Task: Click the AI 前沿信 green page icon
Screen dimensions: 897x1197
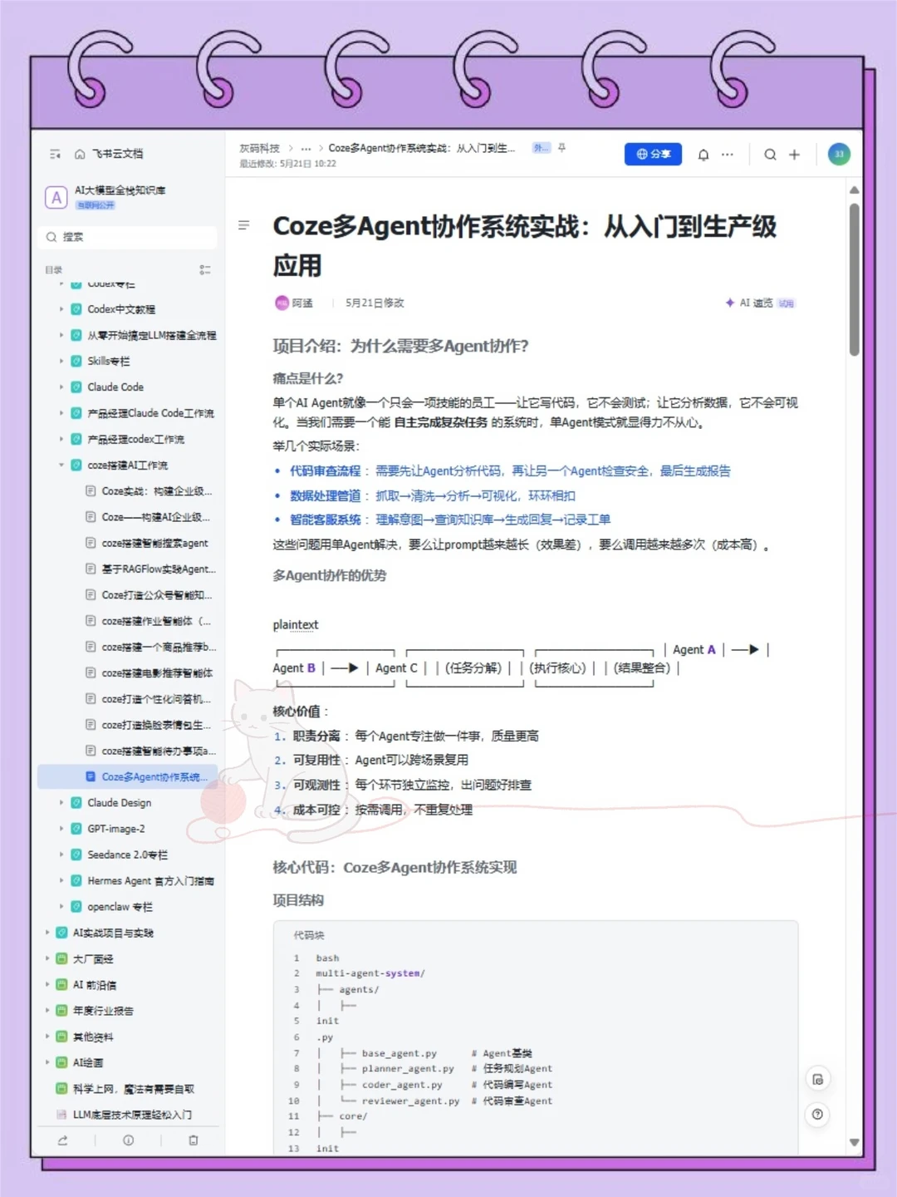Action: pos(61,984)
